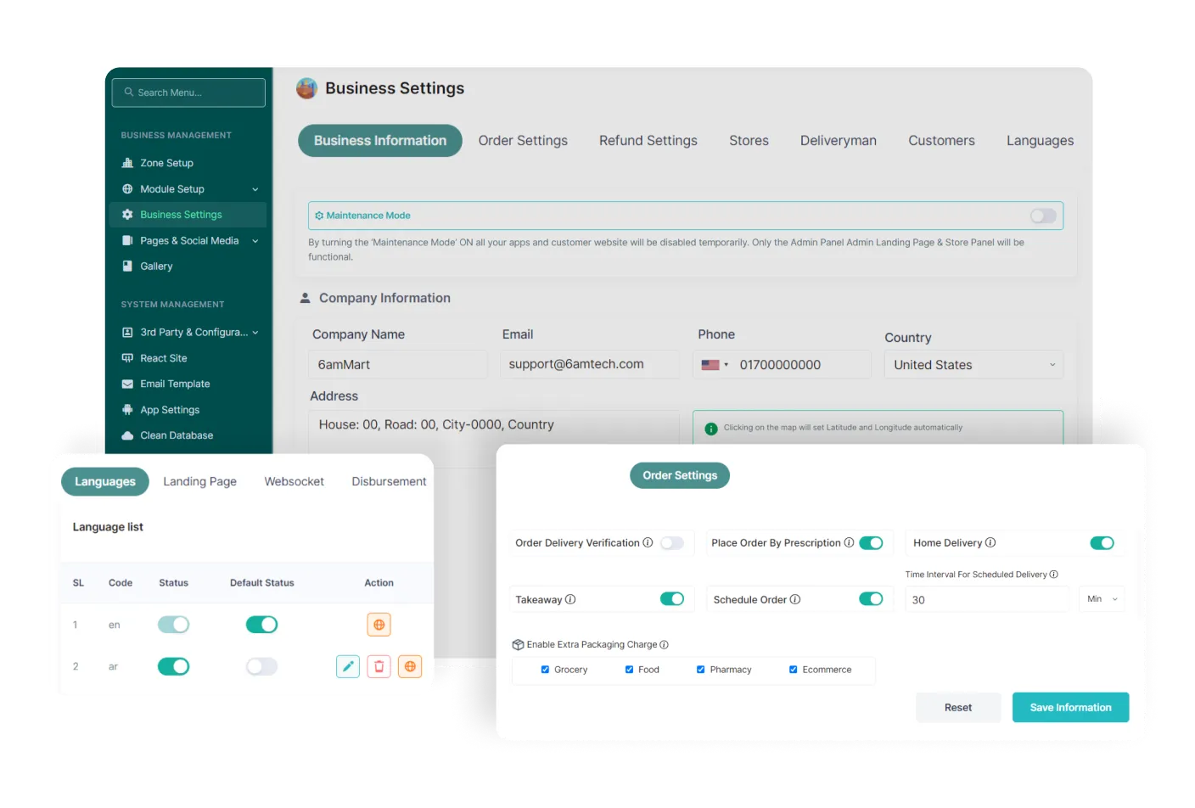Image resolution: width=1195 pixels, height=808 pixels.
Task: Click the delete icon in the ar row
Action: pos(379,666)
